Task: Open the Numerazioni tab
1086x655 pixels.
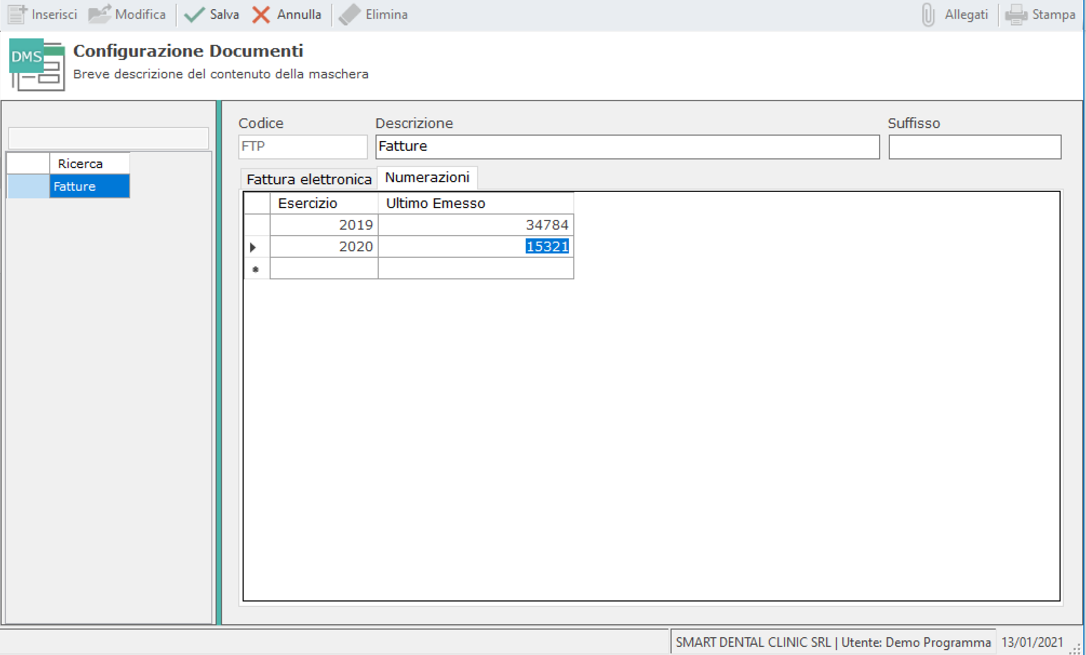Action: pyautogui.click(x=427, y=177)
